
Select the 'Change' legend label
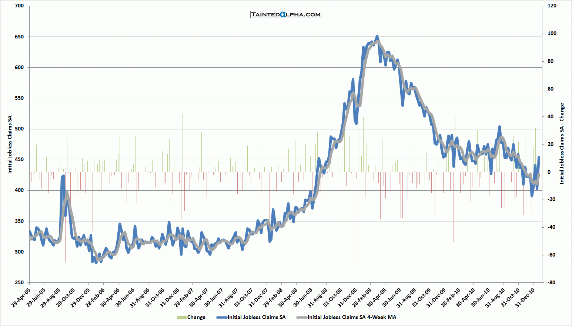[x=196, y=317]
